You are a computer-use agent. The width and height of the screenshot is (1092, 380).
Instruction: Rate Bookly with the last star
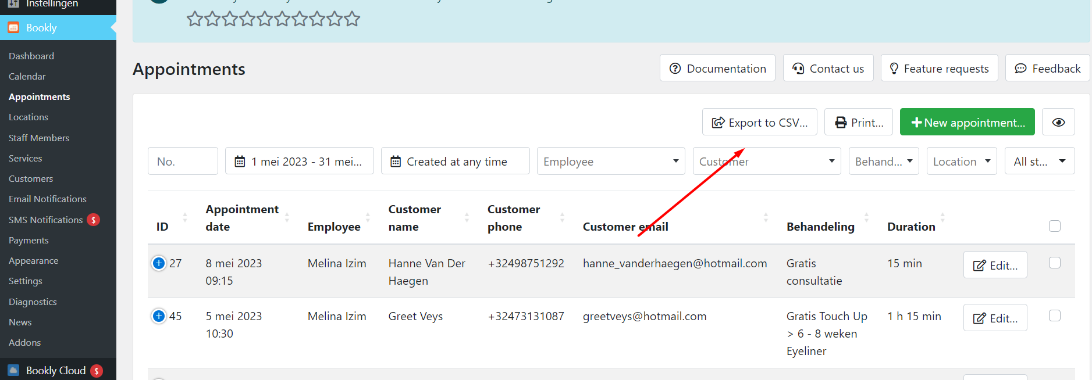(352, 19)
